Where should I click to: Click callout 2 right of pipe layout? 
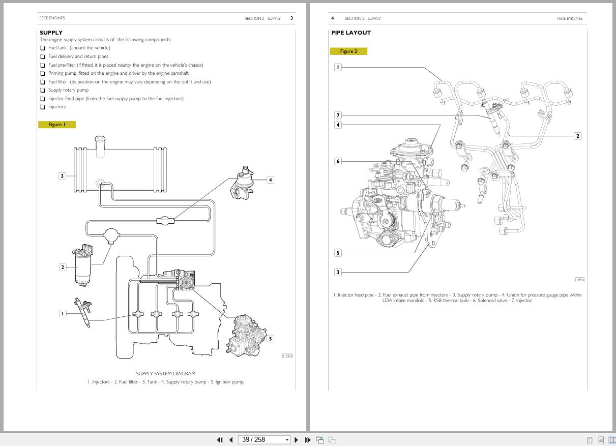tap(577, 136)
